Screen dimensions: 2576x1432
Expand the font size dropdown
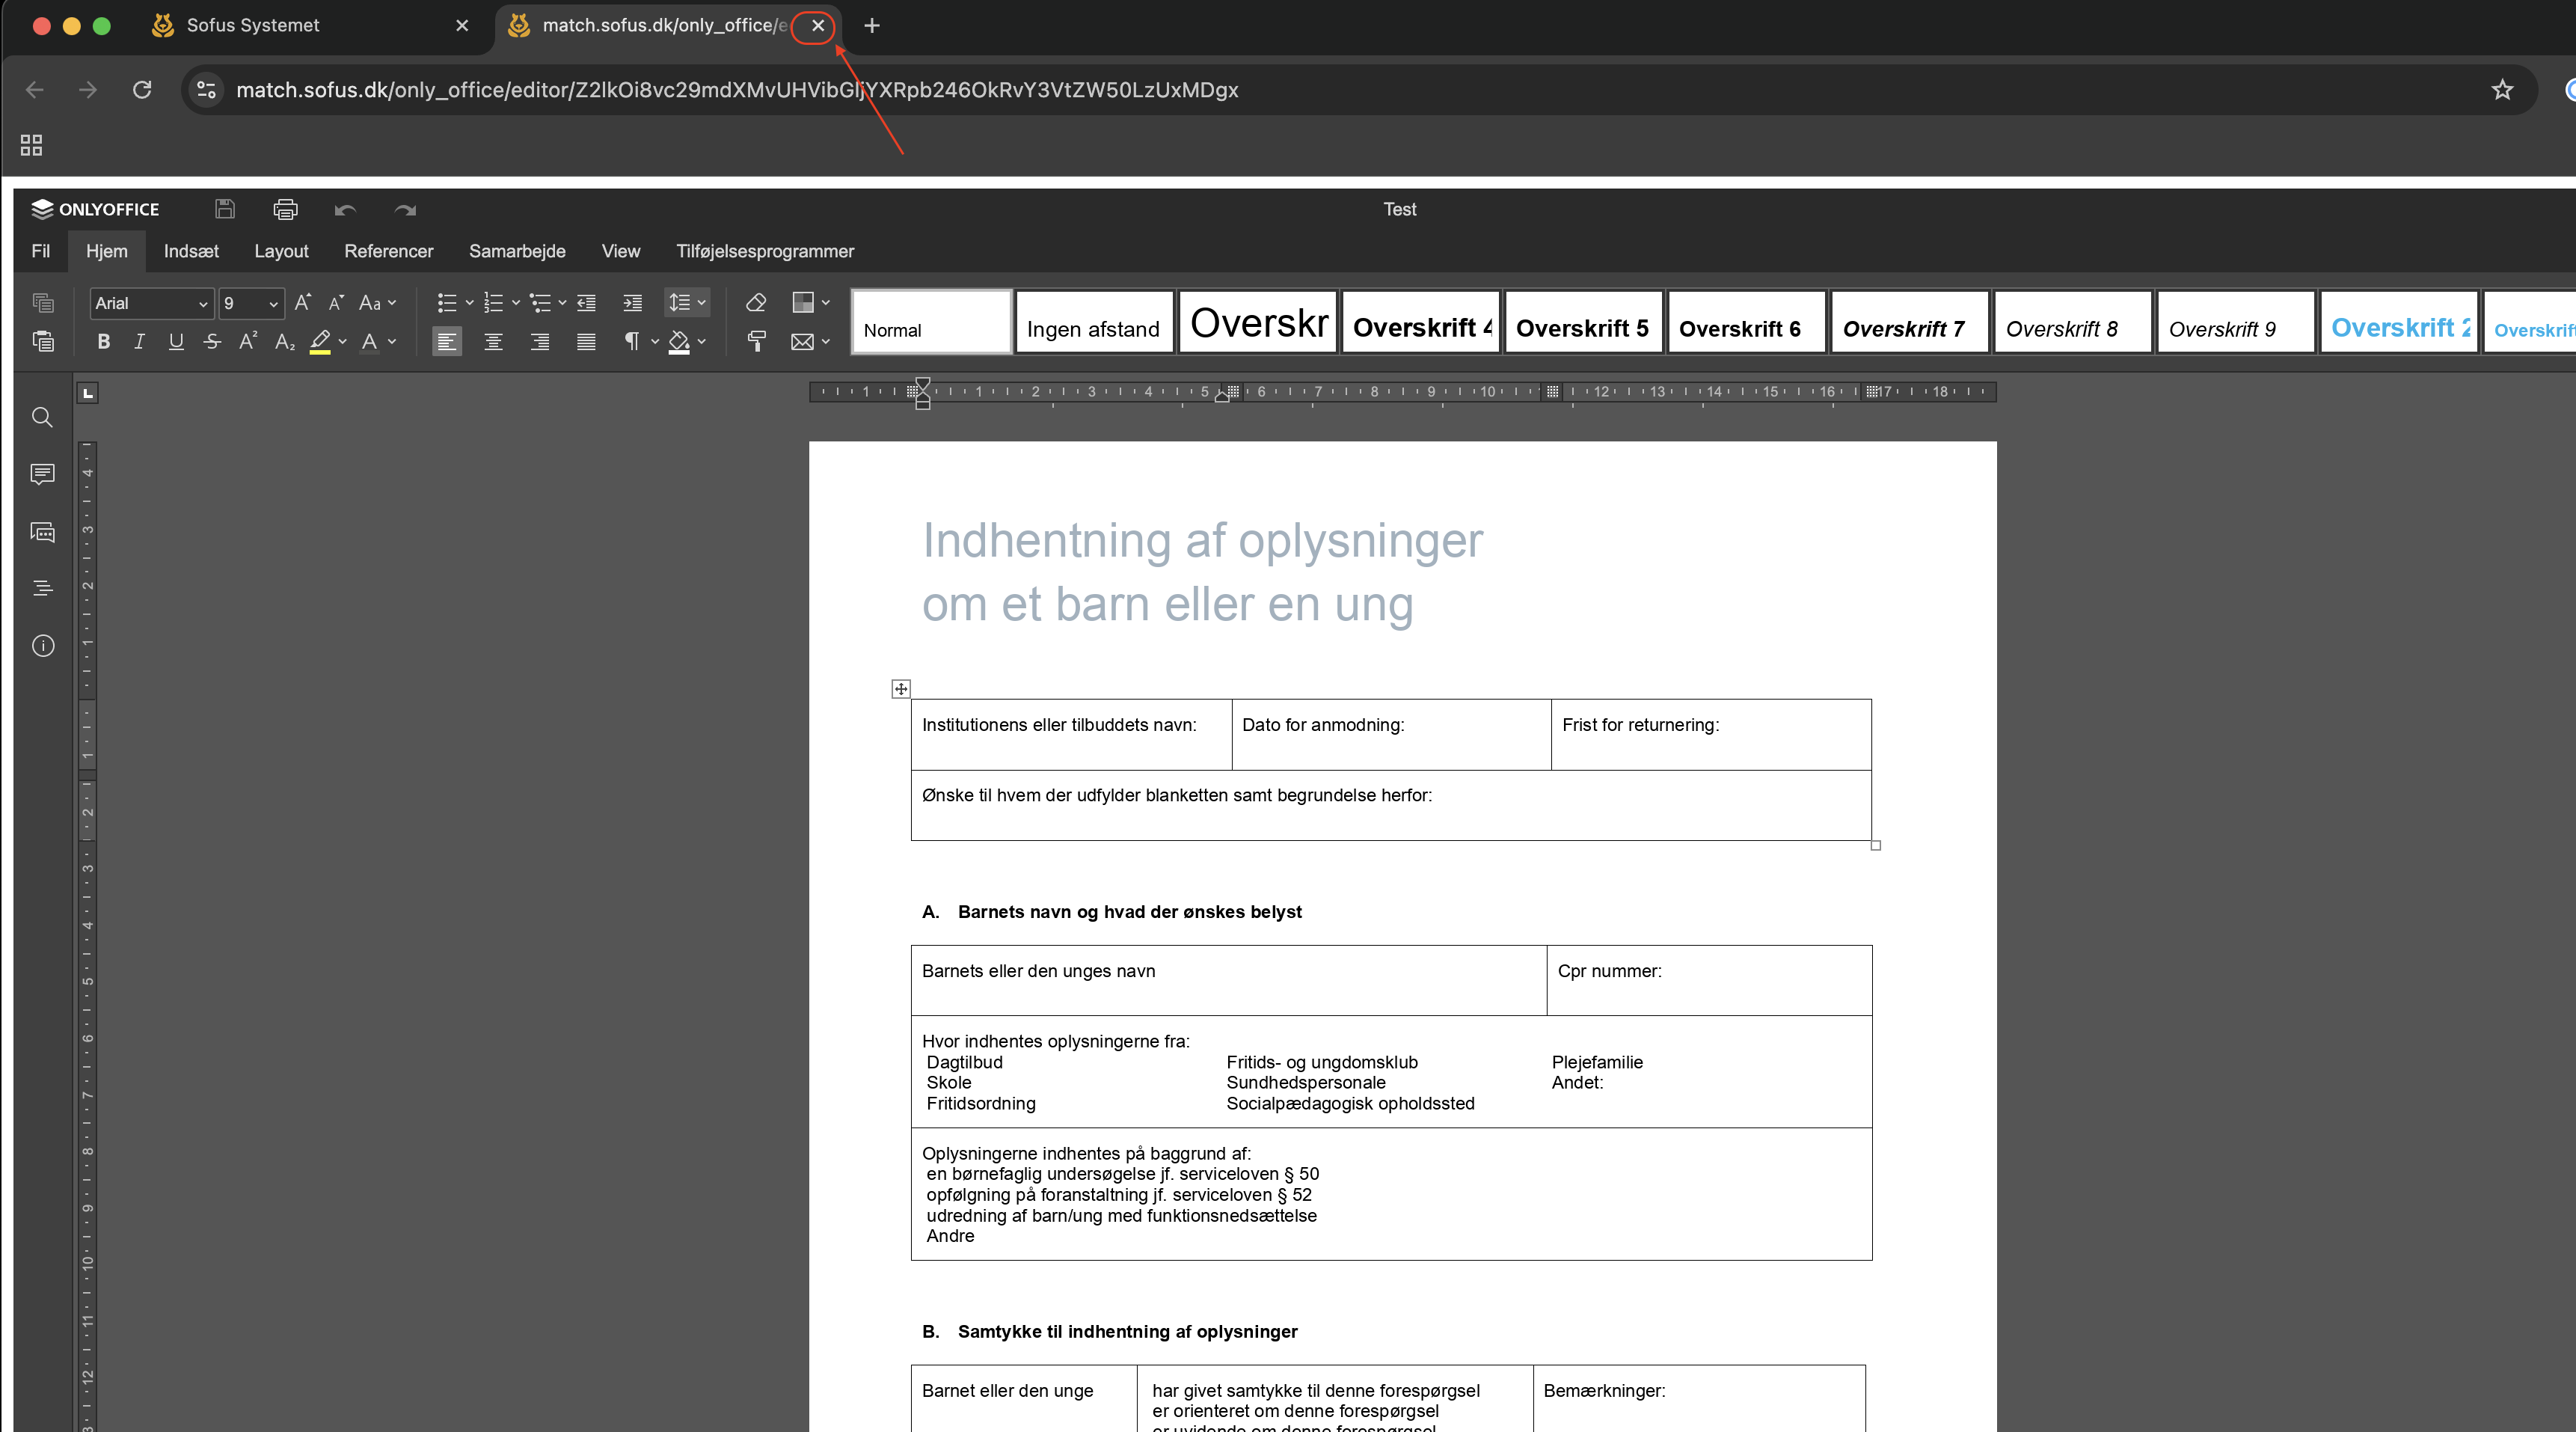[x=273, y=303]
